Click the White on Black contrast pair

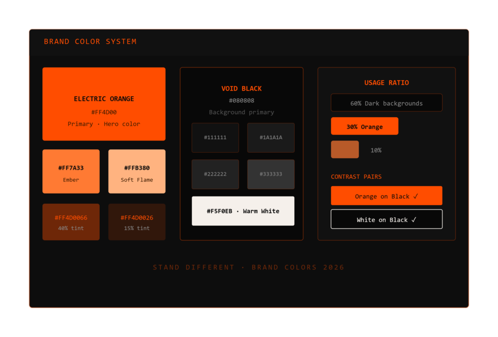click(x=387, y=219)
